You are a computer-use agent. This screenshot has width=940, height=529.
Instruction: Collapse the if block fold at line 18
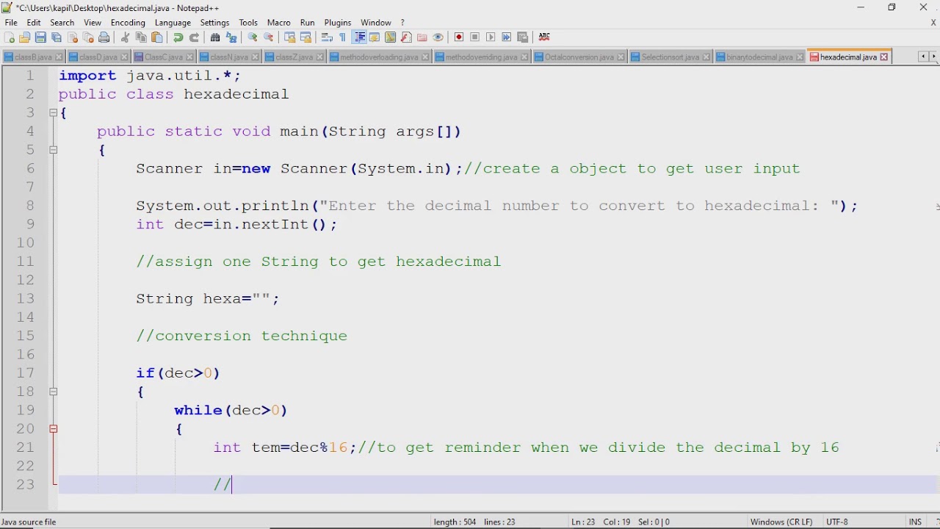[x=53, y=392]
